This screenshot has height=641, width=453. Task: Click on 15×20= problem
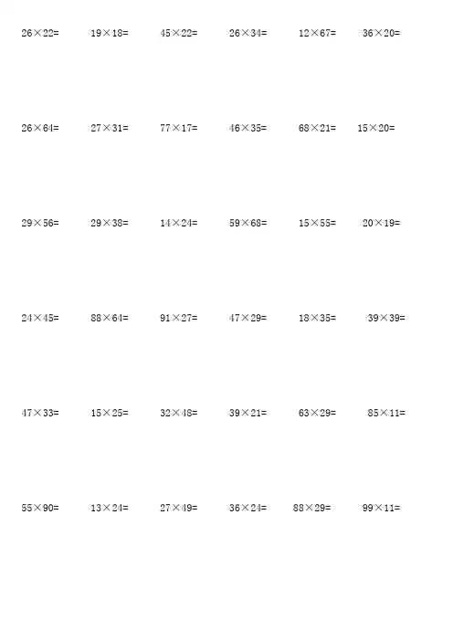pyautogui.click(x=376, y=128)
